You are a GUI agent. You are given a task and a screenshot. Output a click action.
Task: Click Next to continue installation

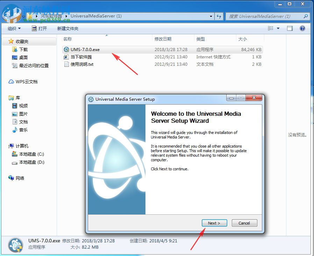214,223
